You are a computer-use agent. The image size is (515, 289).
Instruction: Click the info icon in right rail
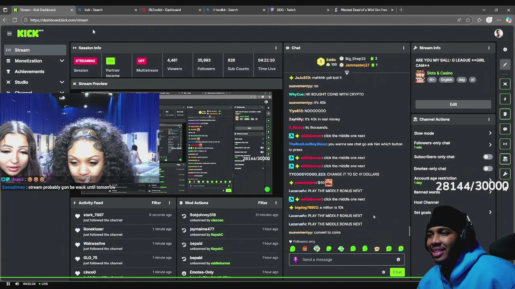(505, 49)
